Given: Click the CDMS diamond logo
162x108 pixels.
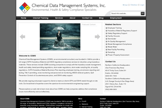Looking at the screenshot, I should pyautogui.click(x=25, y=8).
